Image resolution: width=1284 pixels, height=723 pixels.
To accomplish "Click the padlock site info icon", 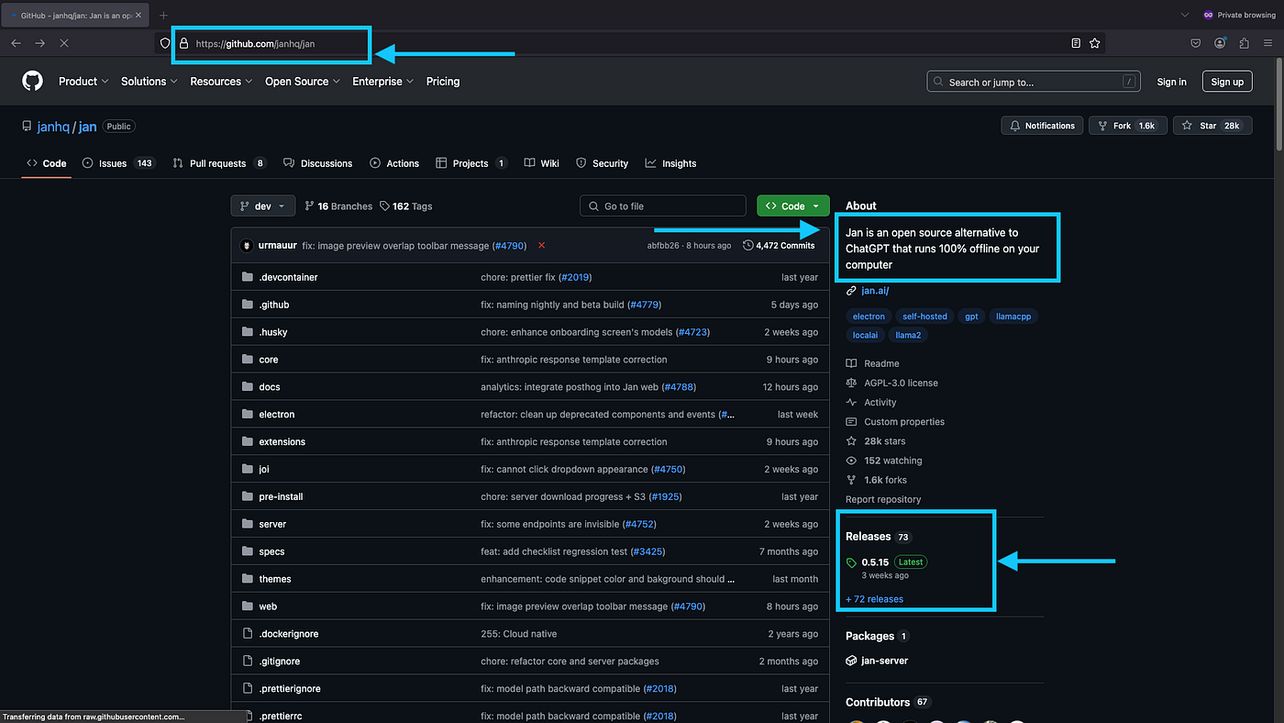I will [183, 43].
